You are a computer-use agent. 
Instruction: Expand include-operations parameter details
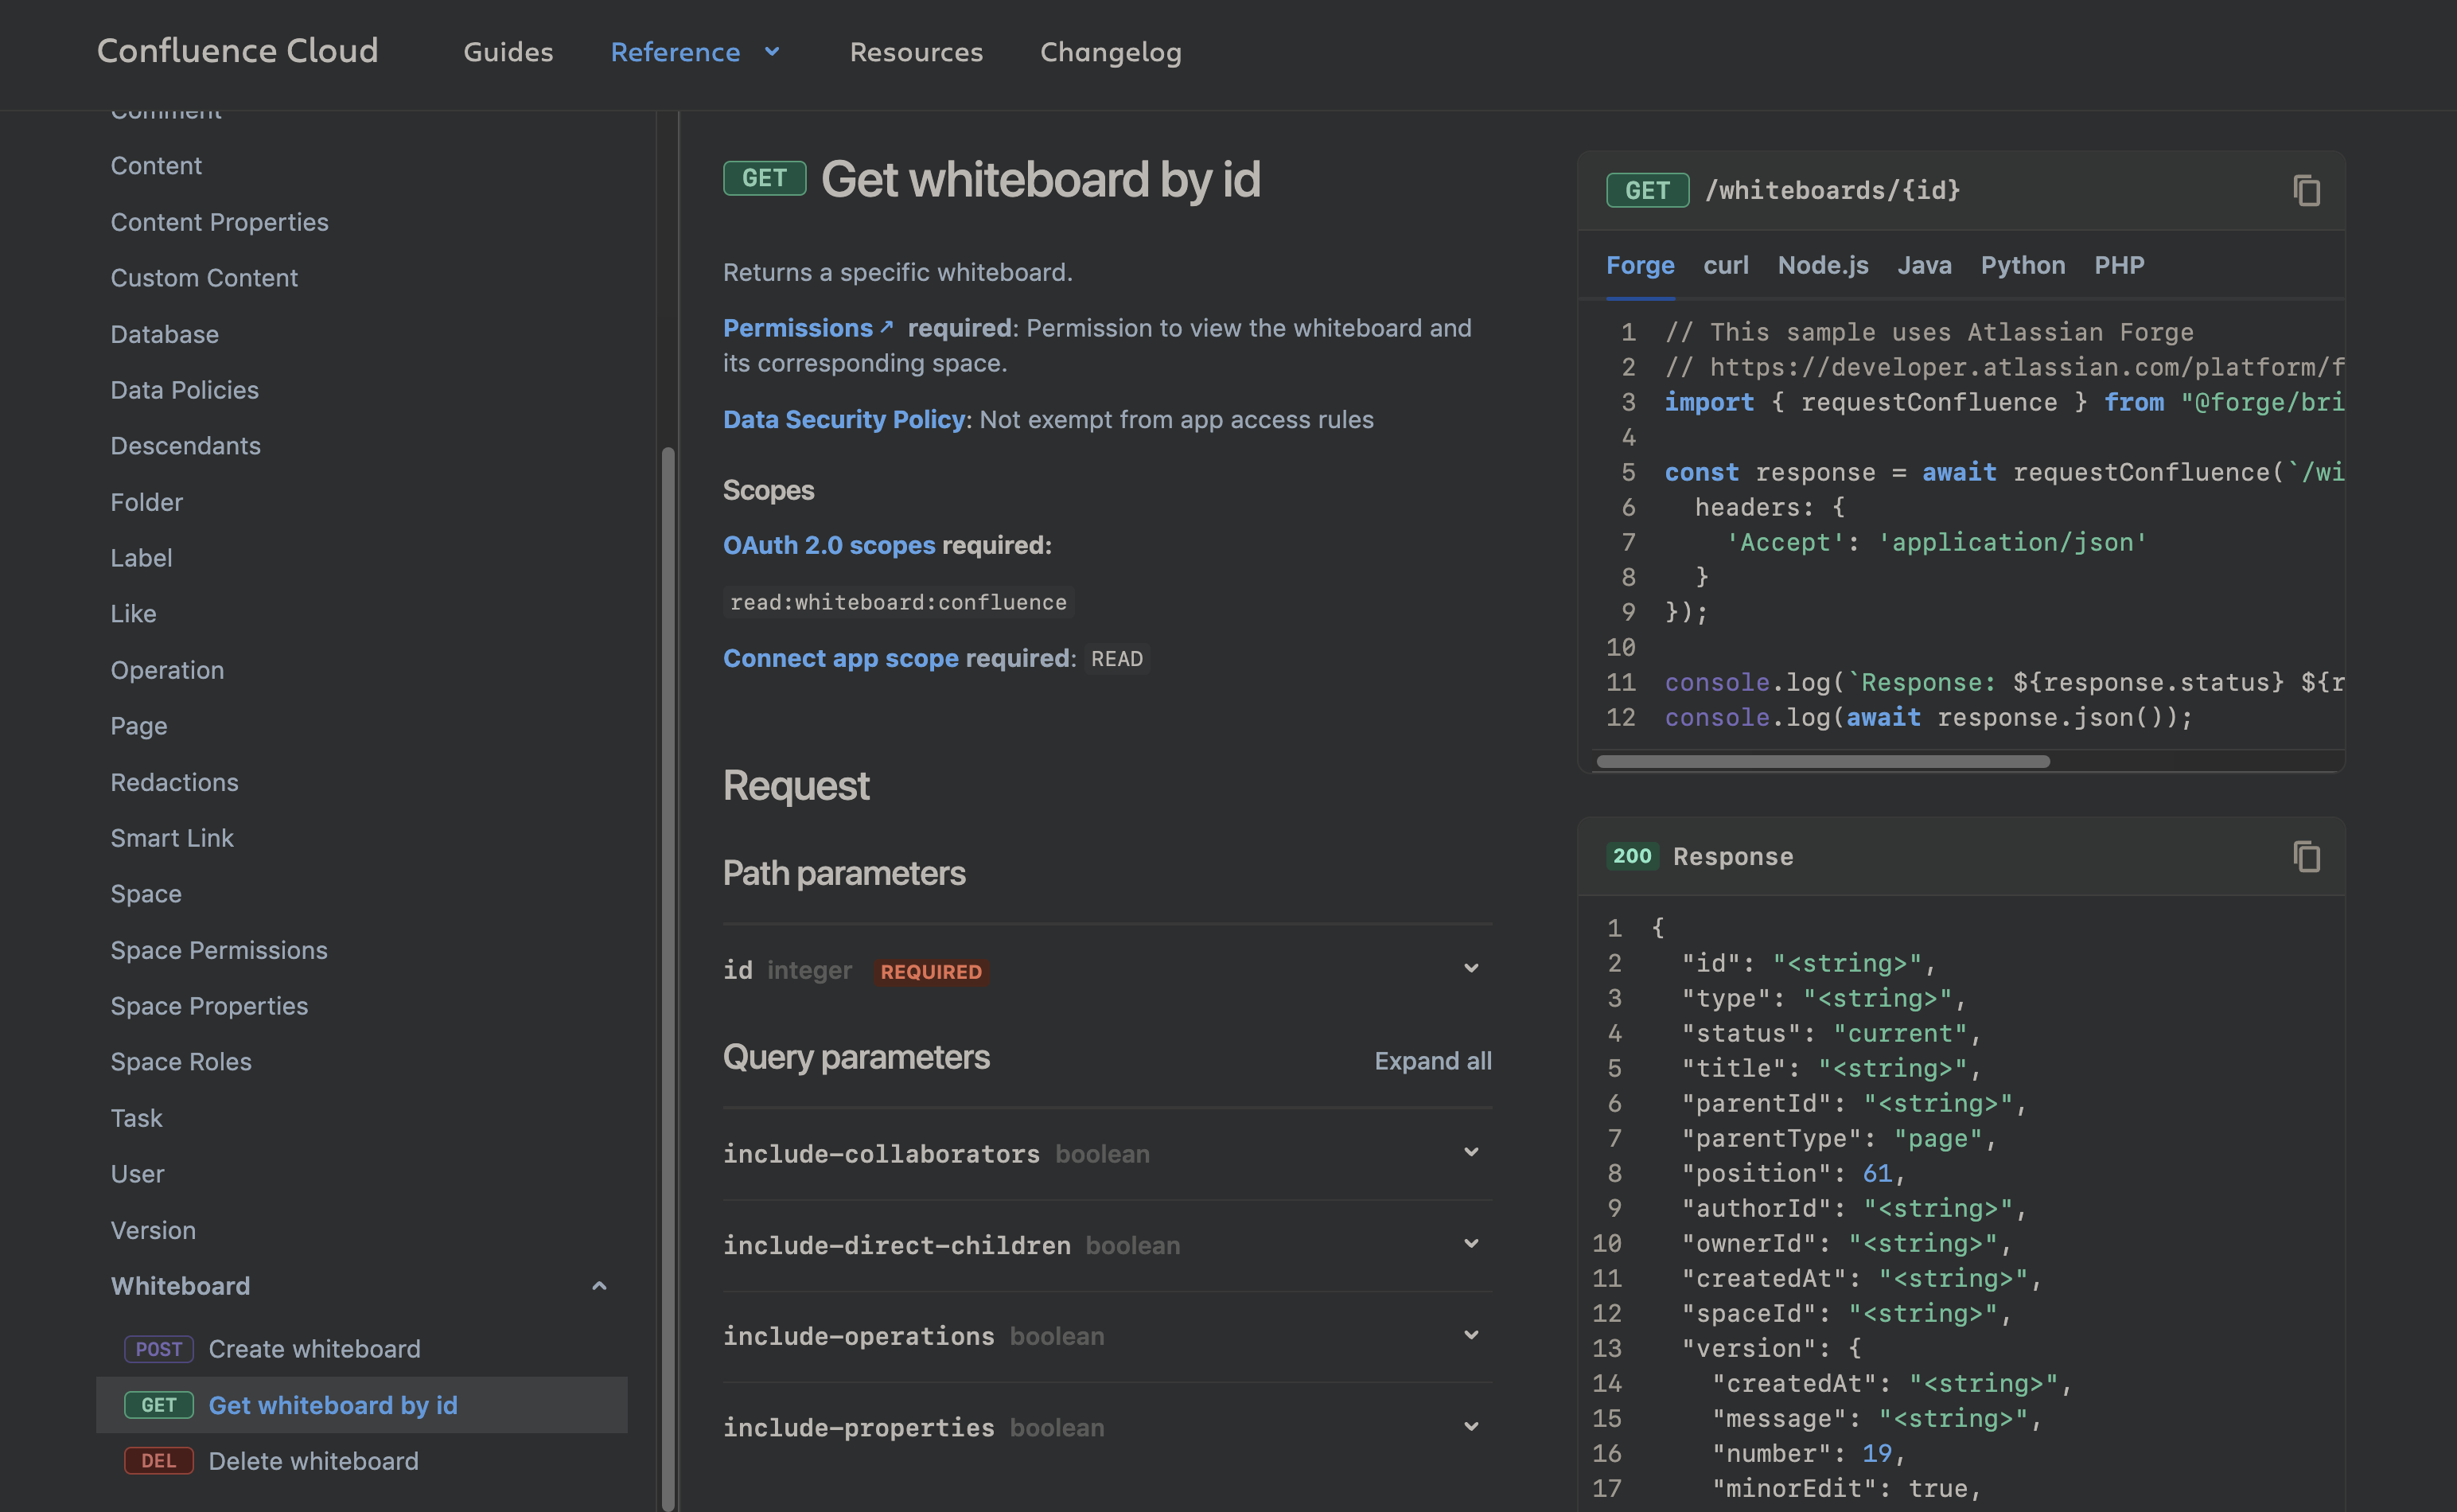pos(1470,1335)
